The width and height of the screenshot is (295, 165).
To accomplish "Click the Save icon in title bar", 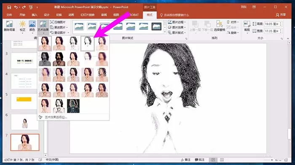I will click(9, 7).
